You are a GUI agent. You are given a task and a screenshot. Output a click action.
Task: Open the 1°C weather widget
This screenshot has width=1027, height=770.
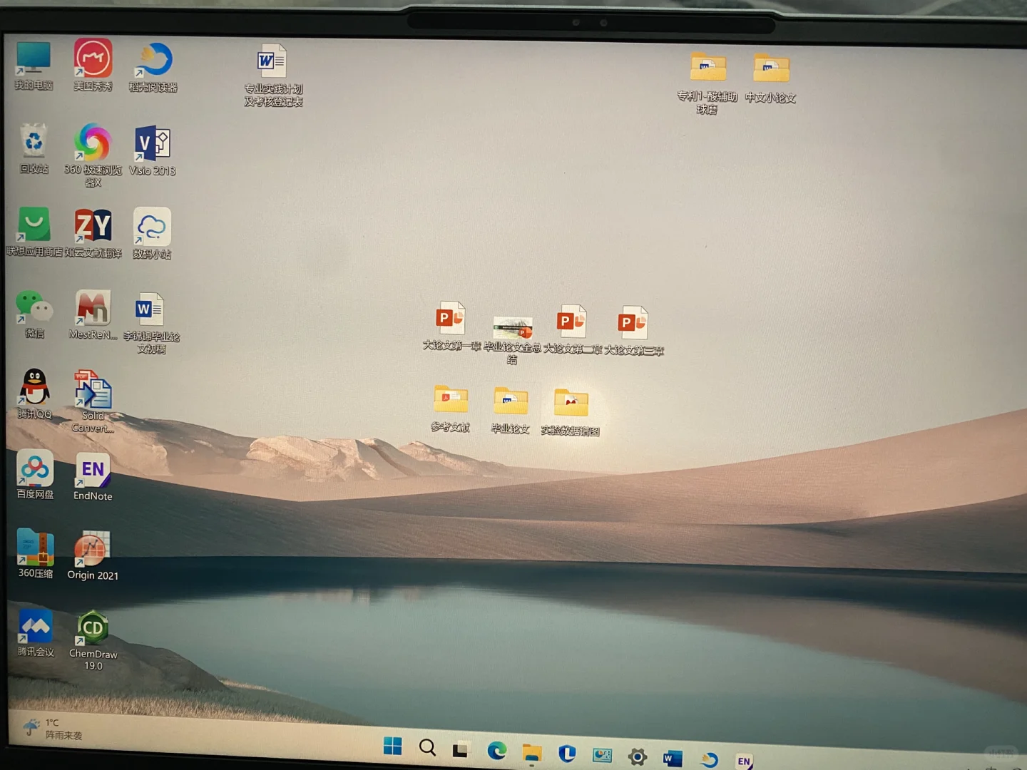pos(53,729)
